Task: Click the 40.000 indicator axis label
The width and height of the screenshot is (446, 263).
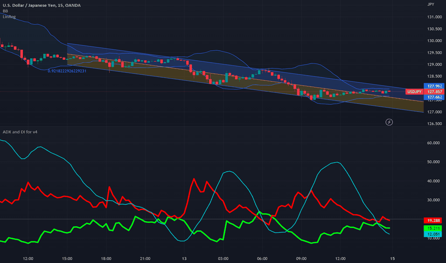Action: (x=433, y=181)
